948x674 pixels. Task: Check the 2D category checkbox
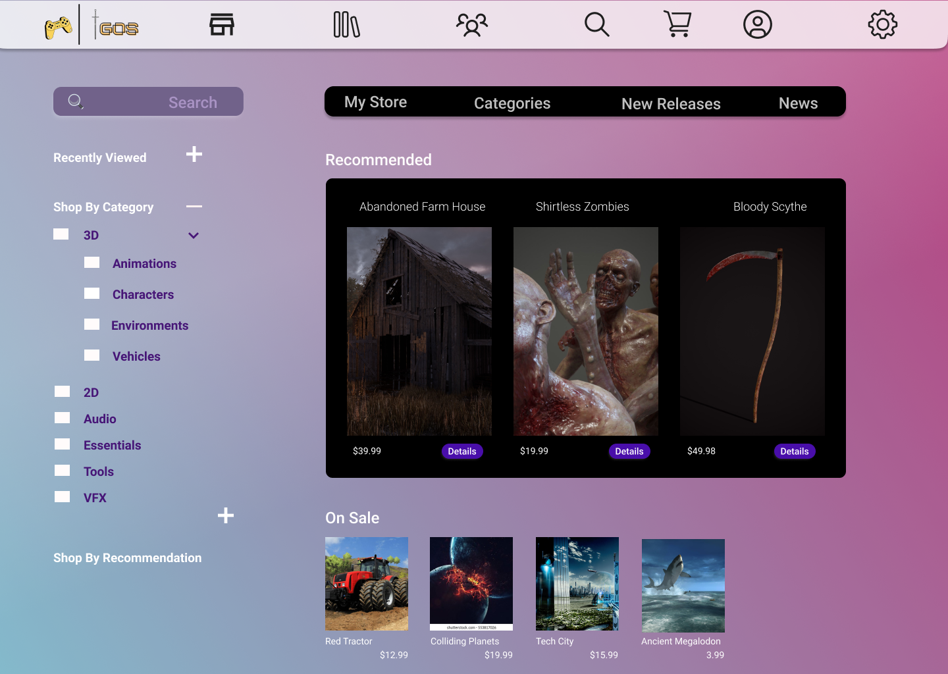(x=63, y=392)
